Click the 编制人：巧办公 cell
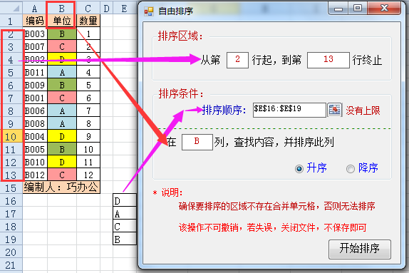This screenshot has width=409, height=273. click(61, 187)
